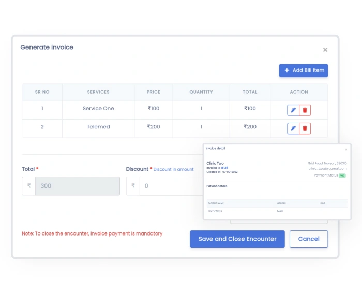362x294 pixels.
Task: Click the Total amount field
Action: (77, 186)
